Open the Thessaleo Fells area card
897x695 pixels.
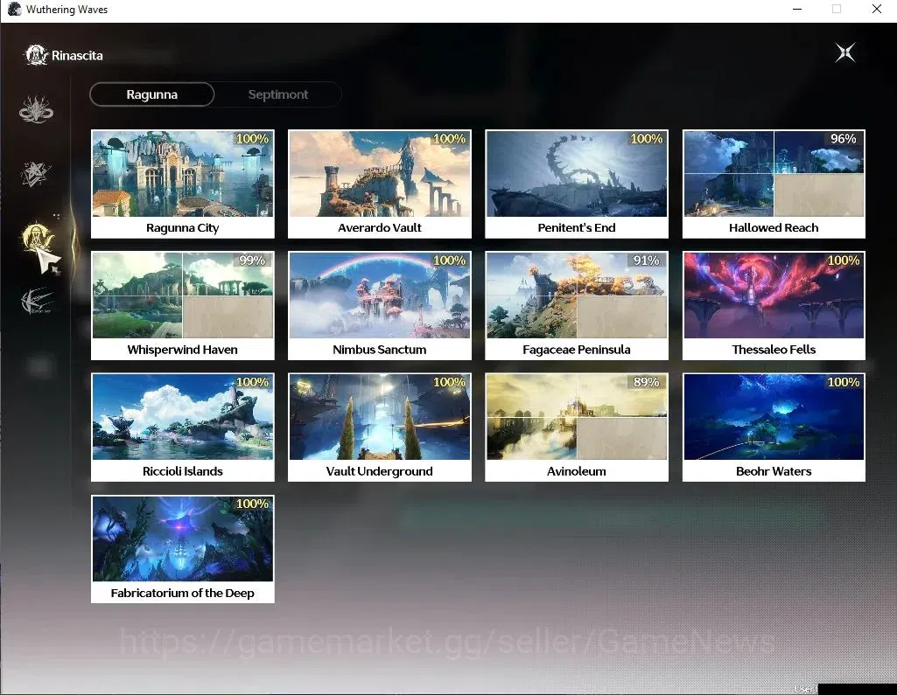pos(774,306)
